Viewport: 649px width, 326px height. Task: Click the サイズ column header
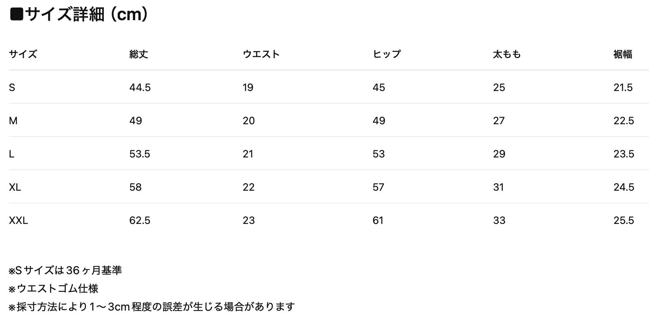23,54
